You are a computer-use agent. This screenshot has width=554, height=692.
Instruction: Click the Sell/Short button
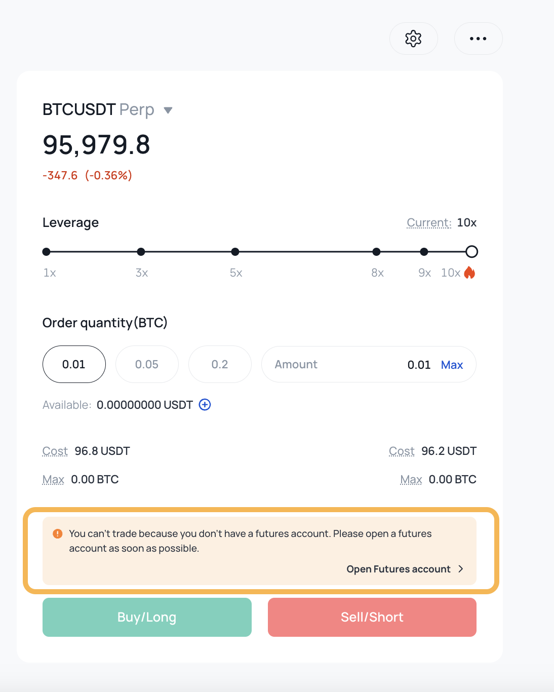coord(372,617)
